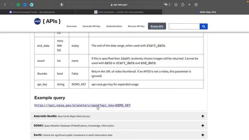The image size is (249, 140).
Task: Open the Generate API Key nav item
Action: 91,26
